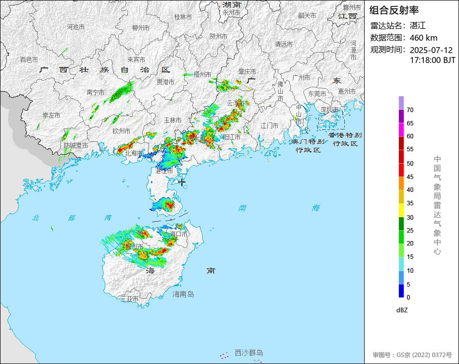Click the radar station name 湛江 value

click(x=418, y=26)
